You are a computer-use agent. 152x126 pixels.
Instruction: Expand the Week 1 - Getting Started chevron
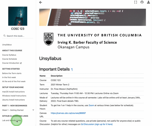pyautogui.click(x=33, y=110)
